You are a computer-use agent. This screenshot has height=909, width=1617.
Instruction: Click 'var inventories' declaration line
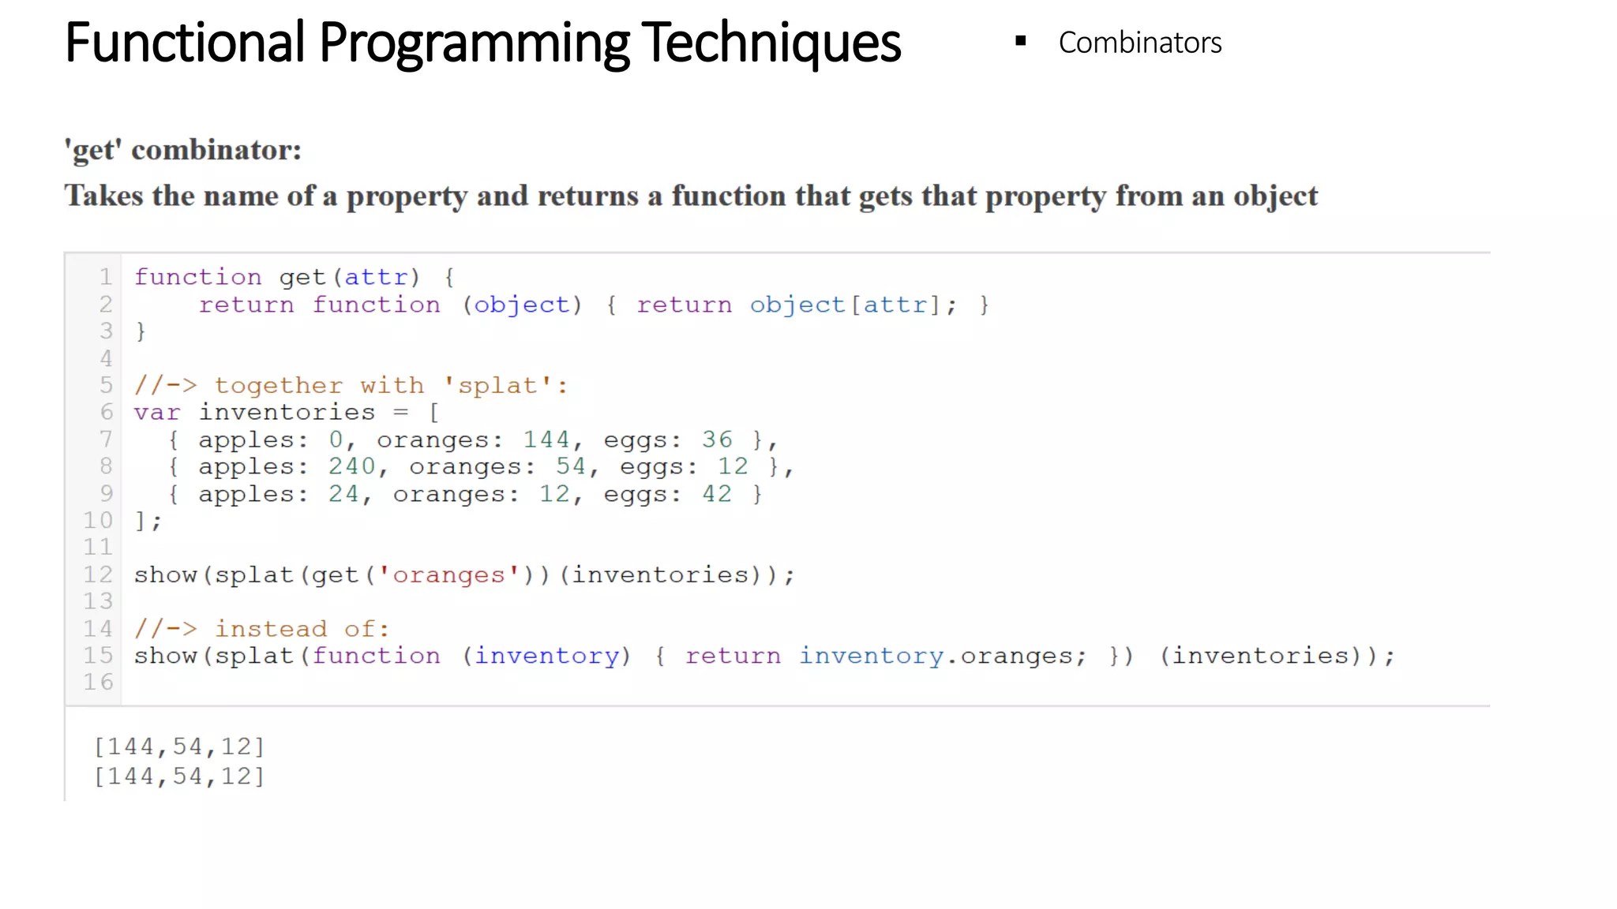[254, 413]
